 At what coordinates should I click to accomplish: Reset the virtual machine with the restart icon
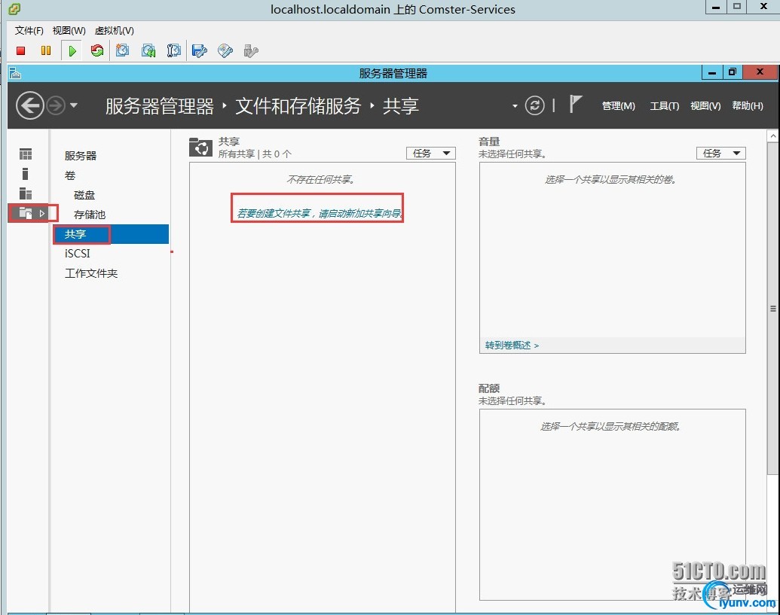coord(97,50)
